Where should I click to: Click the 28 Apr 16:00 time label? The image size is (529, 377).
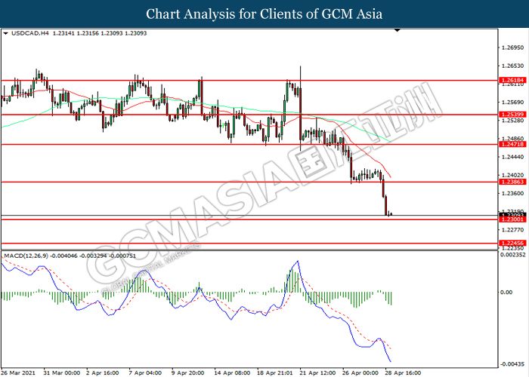[403, 373]
